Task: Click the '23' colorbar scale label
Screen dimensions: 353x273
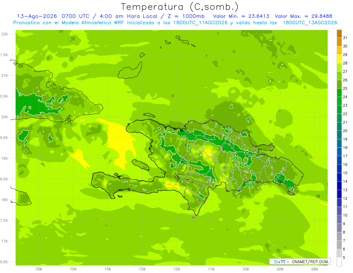Action: [x=345, y=105]
